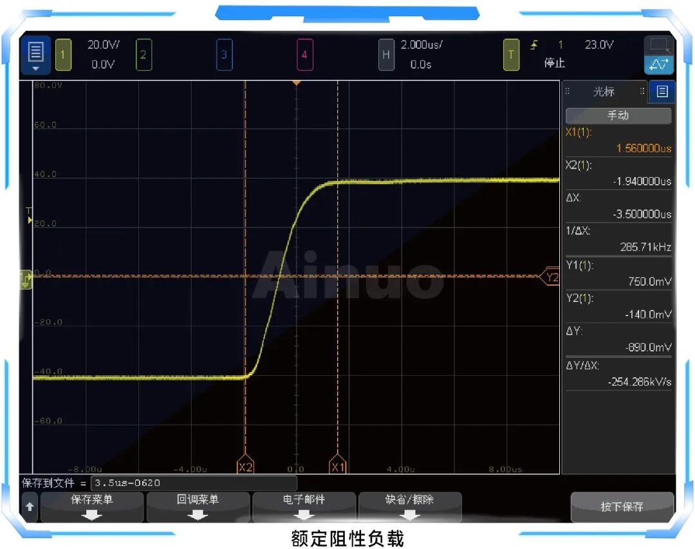Image resolution: width=695 pixels, height=549 pixels.
Task: Select the channel 1 ground reference marker
Action: pyautogui.click(x=26, y=279)
